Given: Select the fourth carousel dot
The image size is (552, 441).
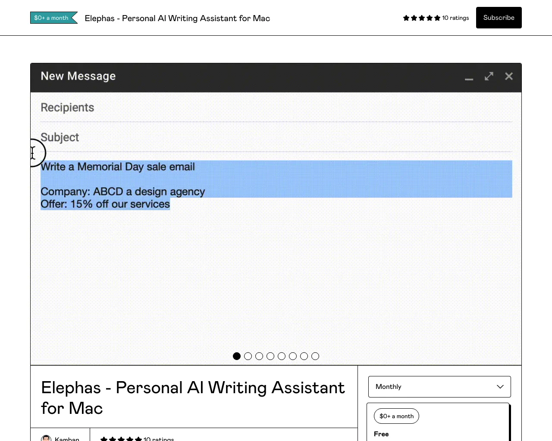Looking at the screenshot, I should click(x=270, y=356).
